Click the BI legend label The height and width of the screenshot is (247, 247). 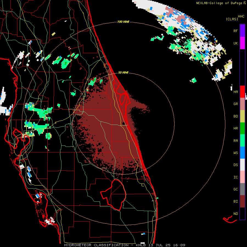click(x=235, y=201)
